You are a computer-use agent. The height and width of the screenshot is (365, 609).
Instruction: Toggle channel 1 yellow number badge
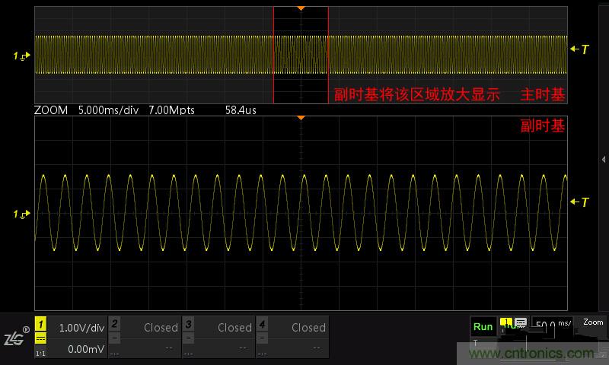click(x=41, y=324)
